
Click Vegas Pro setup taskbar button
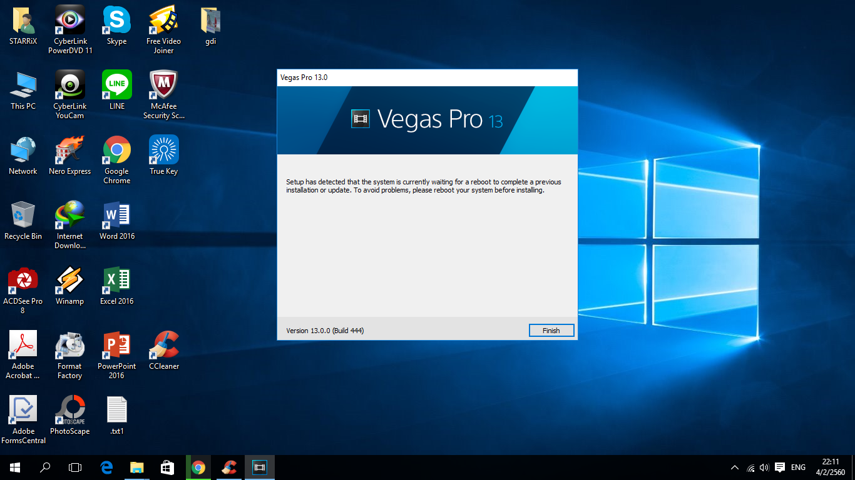(259, 467)
